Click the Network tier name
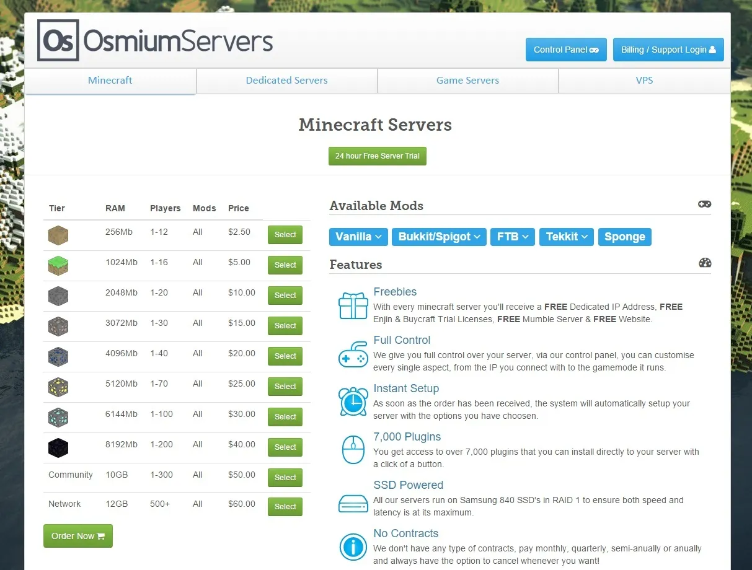752x570 pixels. point(64,504)
